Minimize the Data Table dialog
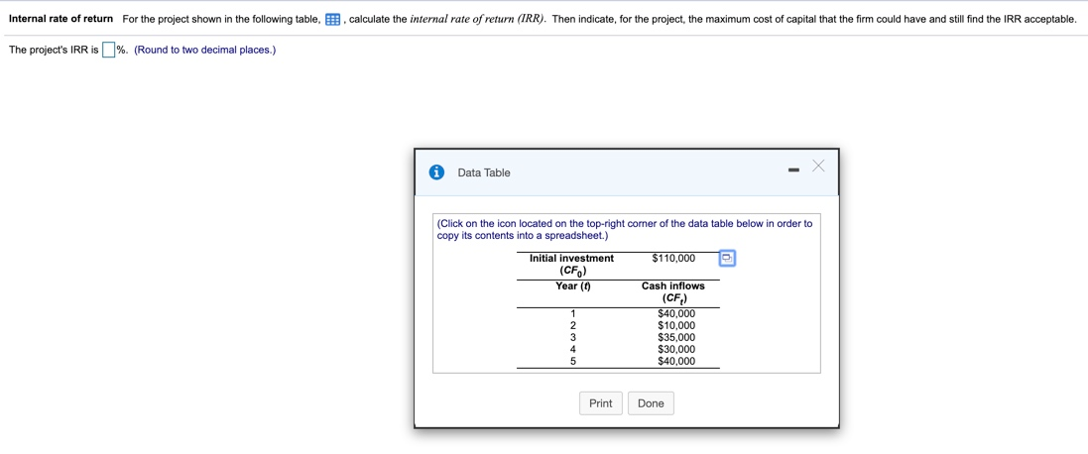The image size is (1088, 454). 794,170
